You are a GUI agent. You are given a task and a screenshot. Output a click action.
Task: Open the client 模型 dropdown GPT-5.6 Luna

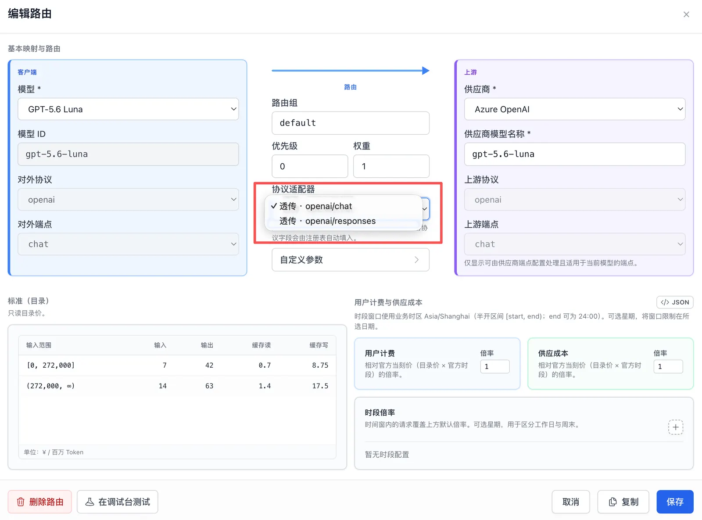tap(128, 109)
